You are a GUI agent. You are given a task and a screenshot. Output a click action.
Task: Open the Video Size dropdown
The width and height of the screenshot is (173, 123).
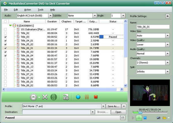click(x=168, y=35)
